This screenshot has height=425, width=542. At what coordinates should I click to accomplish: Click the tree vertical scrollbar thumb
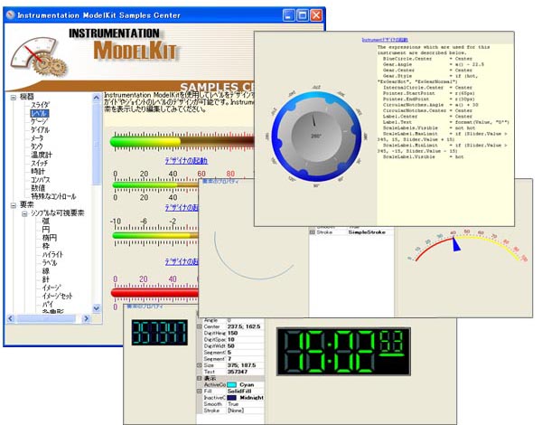pyautogui.click(x=97, y=144)
